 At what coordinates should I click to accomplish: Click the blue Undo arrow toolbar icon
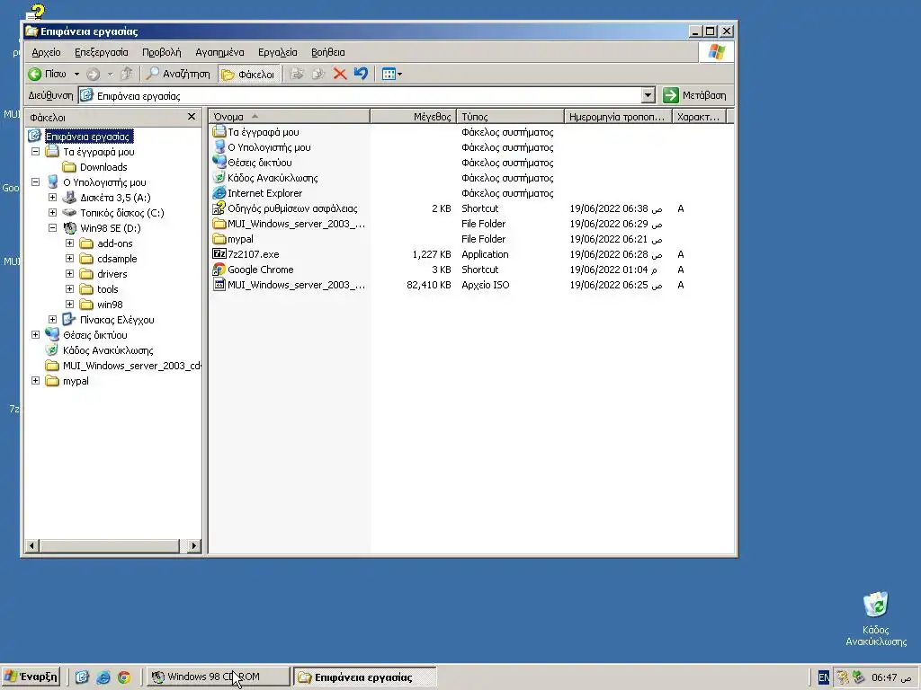pos(362,74)
